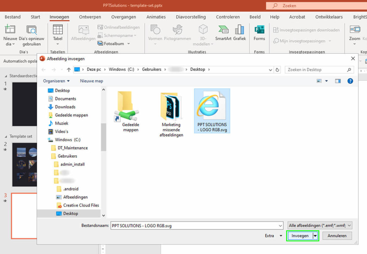Switch to the Animaties ribbon tab

pos(156,17)
